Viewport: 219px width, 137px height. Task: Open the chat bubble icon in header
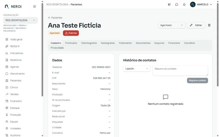coord(177,4)
